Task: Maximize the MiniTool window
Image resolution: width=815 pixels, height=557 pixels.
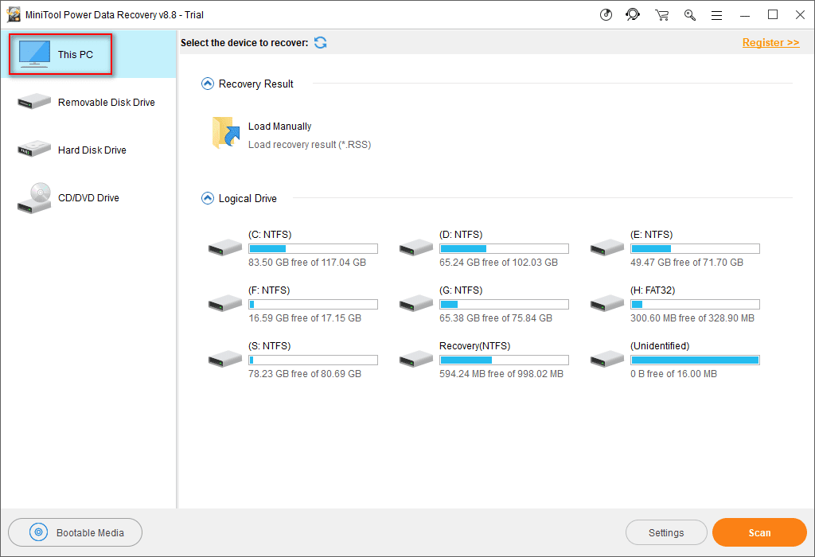Action: (773, 15)
